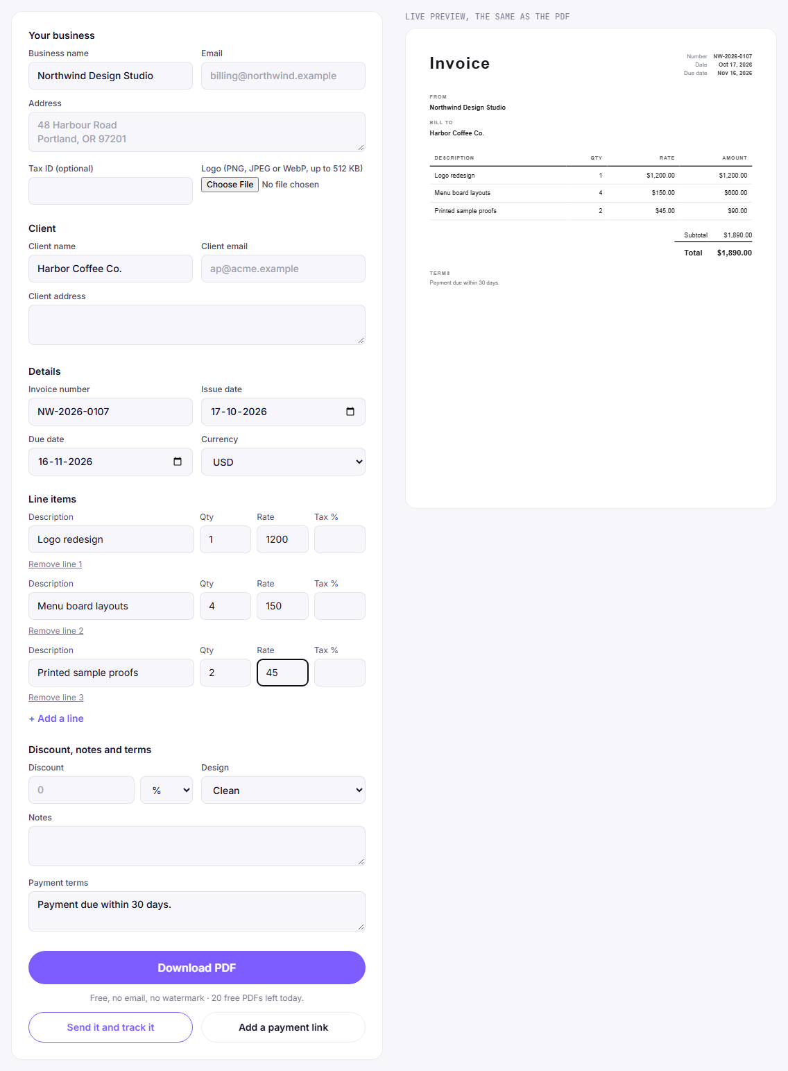Click the business Email input field
Viewport: 788px width, 1071px height.
283,76
